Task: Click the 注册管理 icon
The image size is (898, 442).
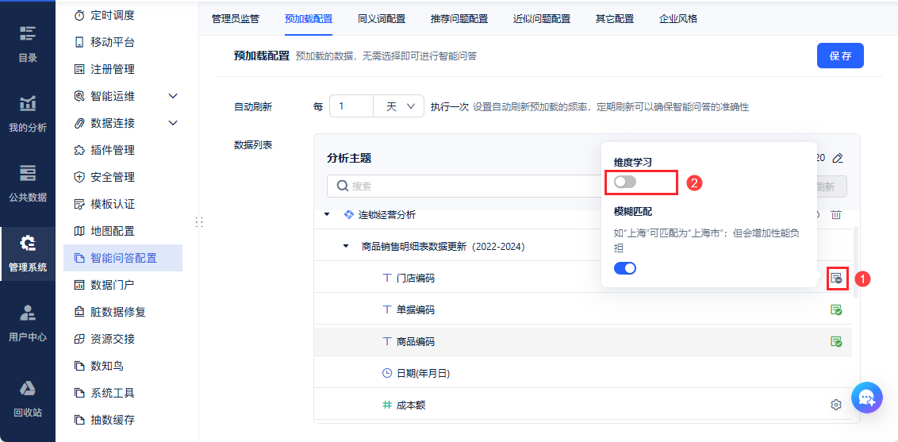Action: [x=79, y=69]
